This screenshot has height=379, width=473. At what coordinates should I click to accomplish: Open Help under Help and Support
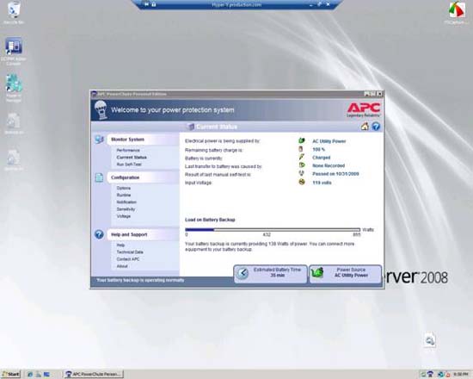[120, 245]
